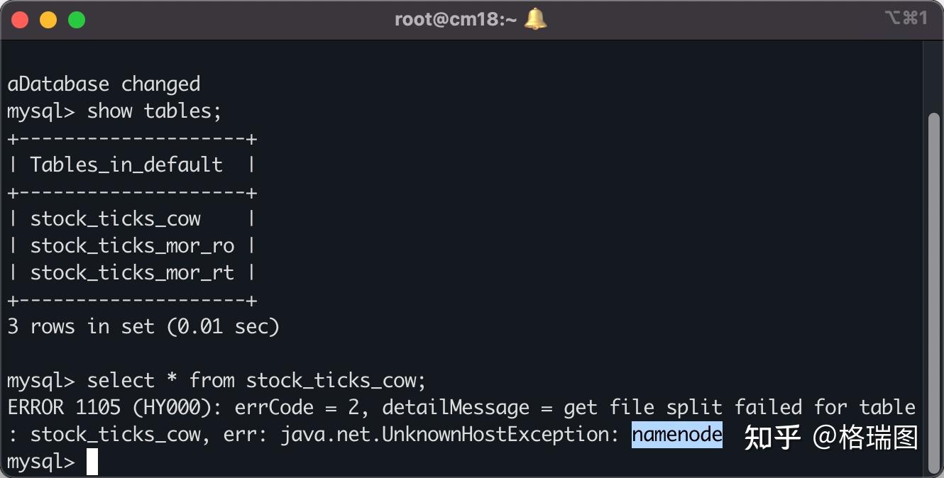Select the stock_ticks_mor_ro table row
Image resolution: width=944 pixels, height=478 pixels.
[132, 246]
